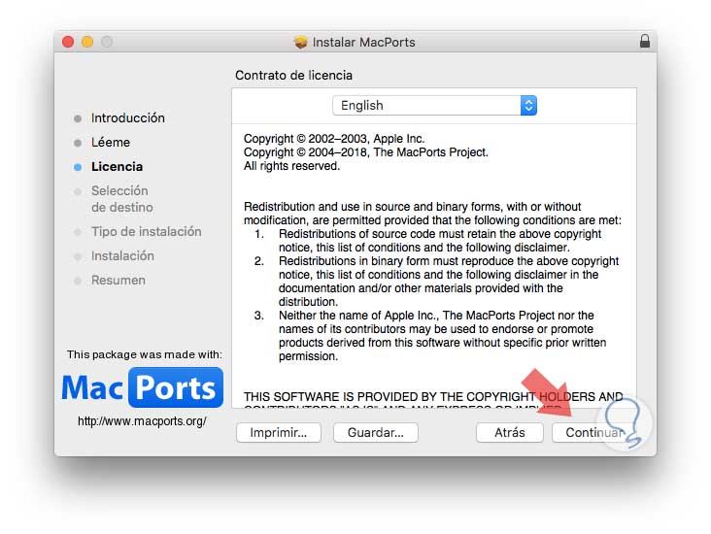The height and width of the screenshot is (534, 711).
Task: Click the MacPorts logo image
Action: 143,387
